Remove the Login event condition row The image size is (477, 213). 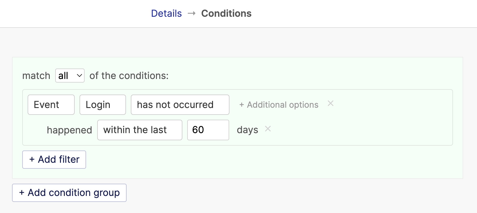tap(330, 104)
